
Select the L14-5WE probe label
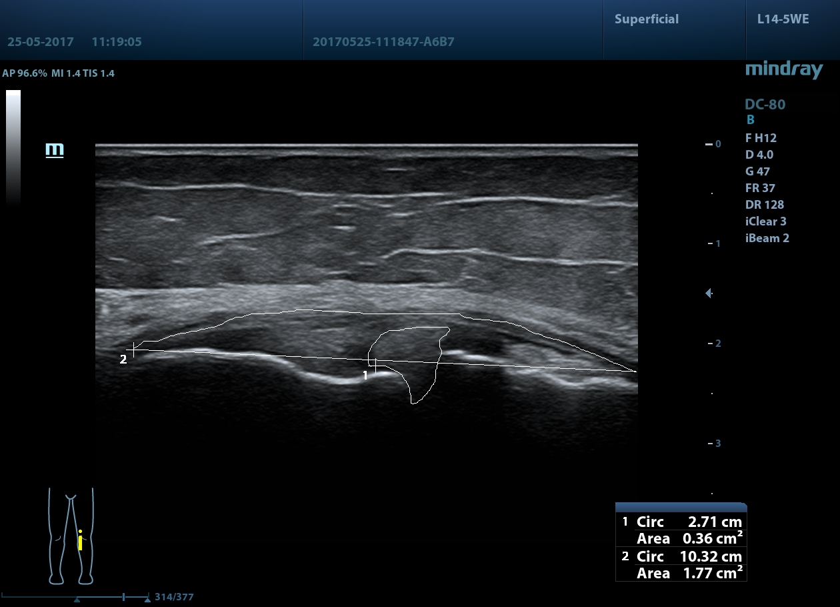click(x=783, y=19)
